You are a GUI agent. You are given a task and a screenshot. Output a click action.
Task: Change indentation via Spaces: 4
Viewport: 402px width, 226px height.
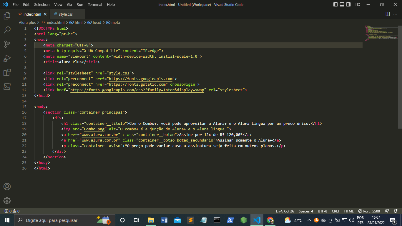click(x=306, y=211)
